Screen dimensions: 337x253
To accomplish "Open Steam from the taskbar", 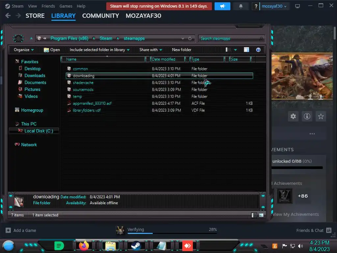I will (136, 246).
